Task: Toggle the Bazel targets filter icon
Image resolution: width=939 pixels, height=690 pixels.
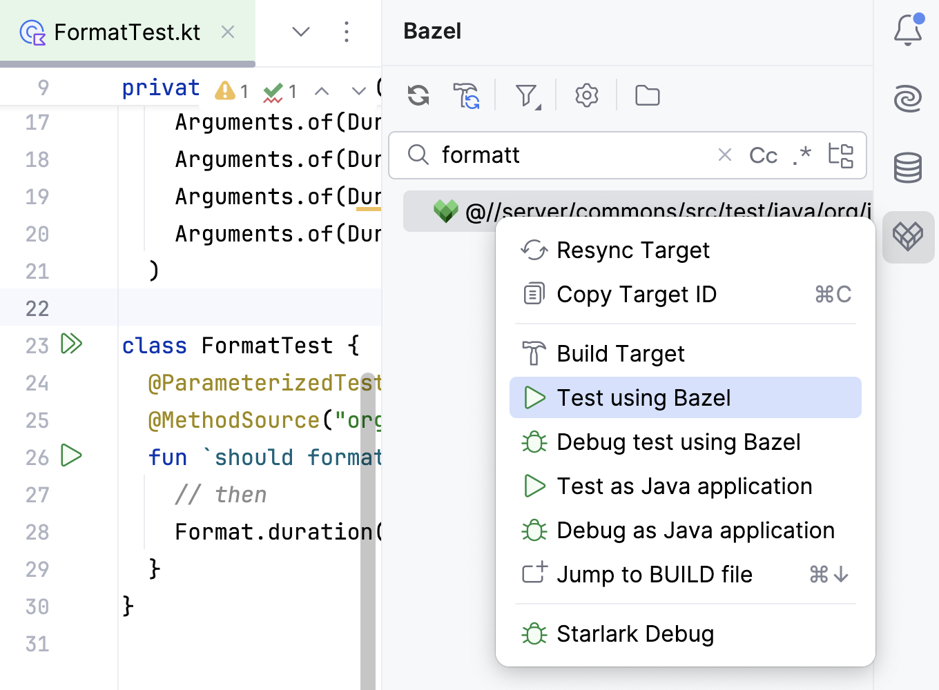Action: click(x=526, y=95)
